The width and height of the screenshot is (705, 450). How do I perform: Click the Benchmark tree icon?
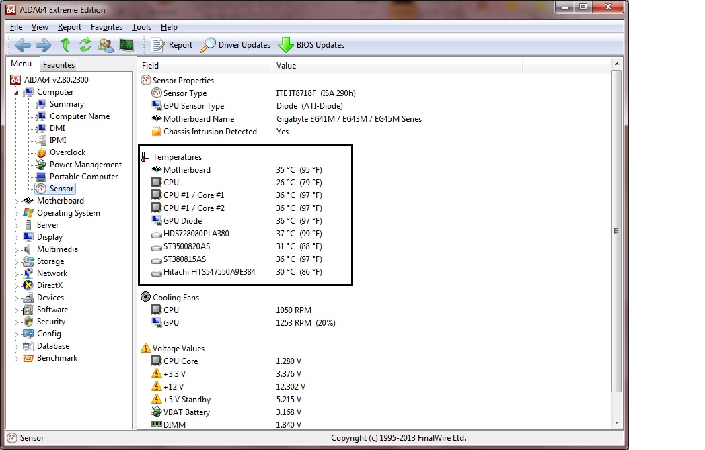click(x=28, y=358)
